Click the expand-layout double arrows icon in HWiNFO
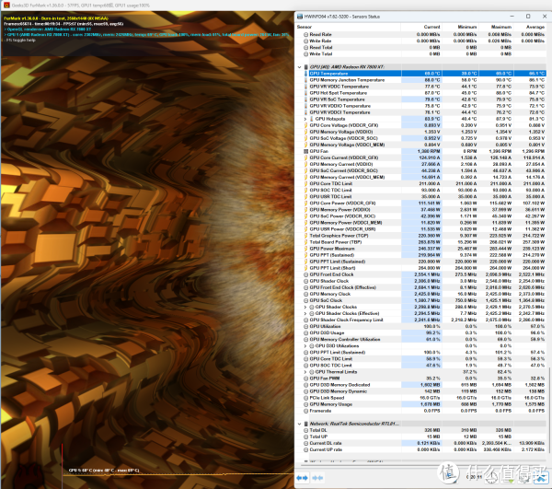Screen dimensions: 552x489 [x=302, y=478]
